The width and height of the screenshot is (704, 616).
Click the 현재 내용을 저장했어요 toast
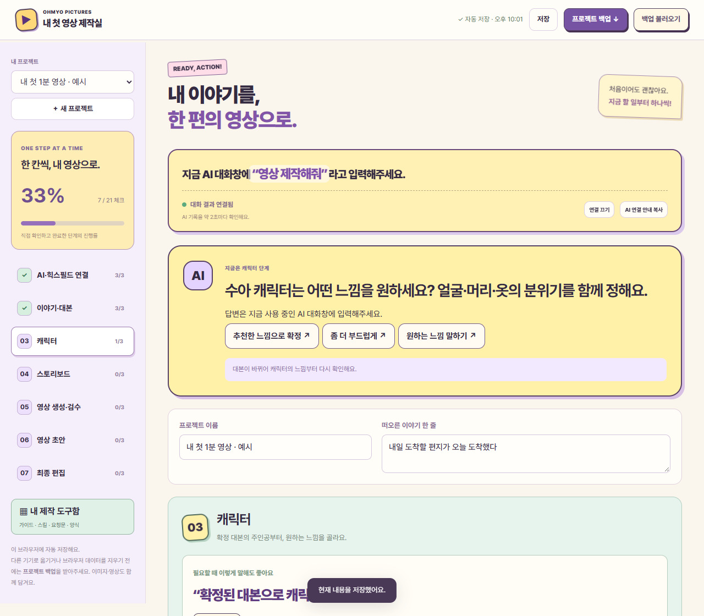click(x=352, y=590)
